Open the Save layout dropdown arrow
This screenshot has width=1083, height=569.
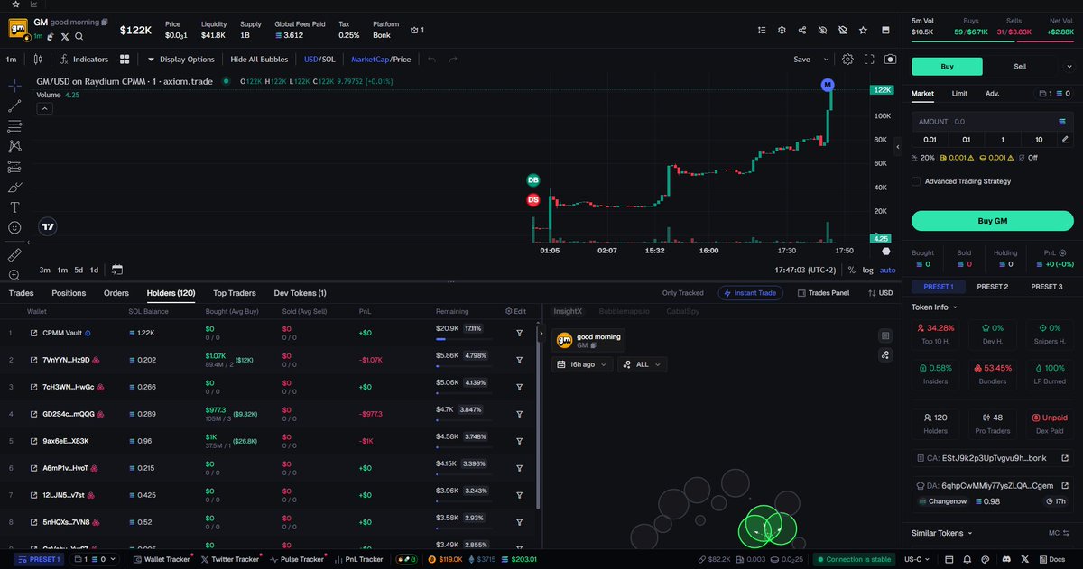826,60
